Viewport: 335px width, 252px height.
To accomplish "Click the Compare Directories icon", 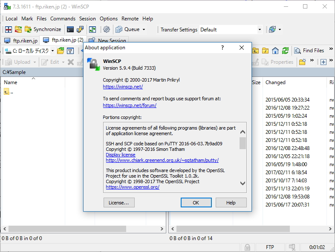I will click(9, 29).
